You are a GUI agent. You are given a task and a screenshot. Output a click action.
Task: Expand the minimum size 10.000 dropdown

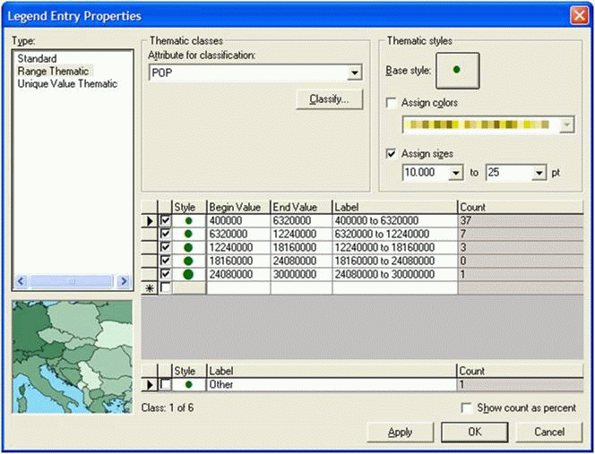coord(457,172)
